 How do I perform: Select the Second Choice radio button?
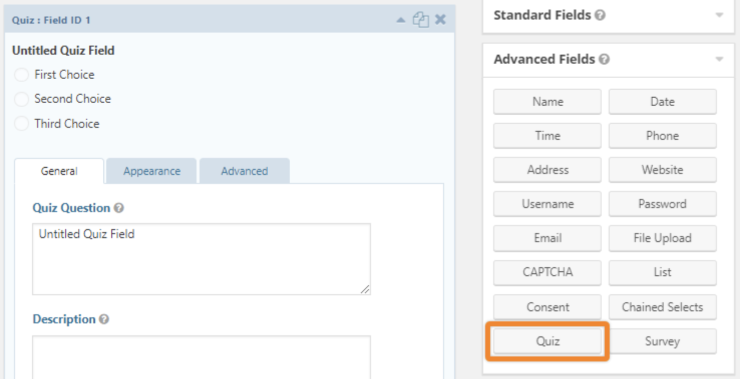pyautogui.click(x=21, y=99)
